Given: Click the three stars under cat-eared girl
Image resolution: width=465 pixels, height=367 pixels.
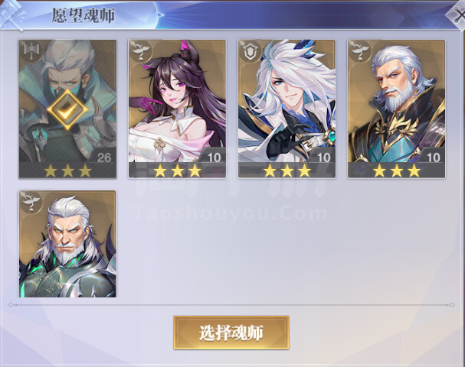Looking at the screenshot, I should click(177, 171).
